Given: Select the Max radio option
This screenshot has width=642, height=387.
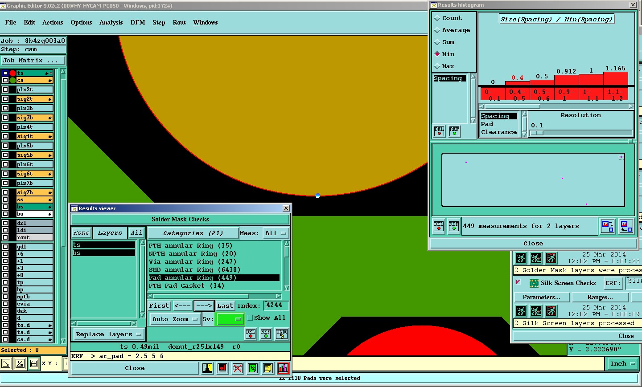Looking at the screenshot, I should tap(437, 66).
